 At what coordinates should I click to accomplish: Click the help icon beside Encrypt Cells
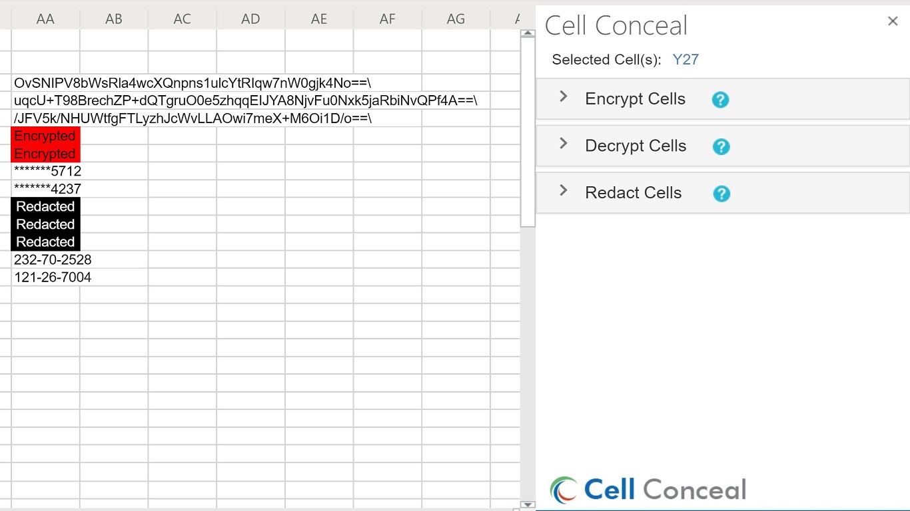click(720, 100)
